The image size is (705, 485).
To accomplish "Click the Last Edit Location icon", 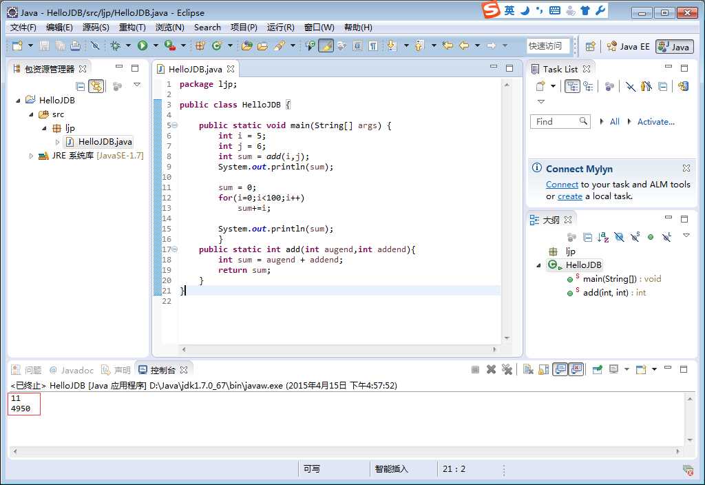I will tap(448, 45).
